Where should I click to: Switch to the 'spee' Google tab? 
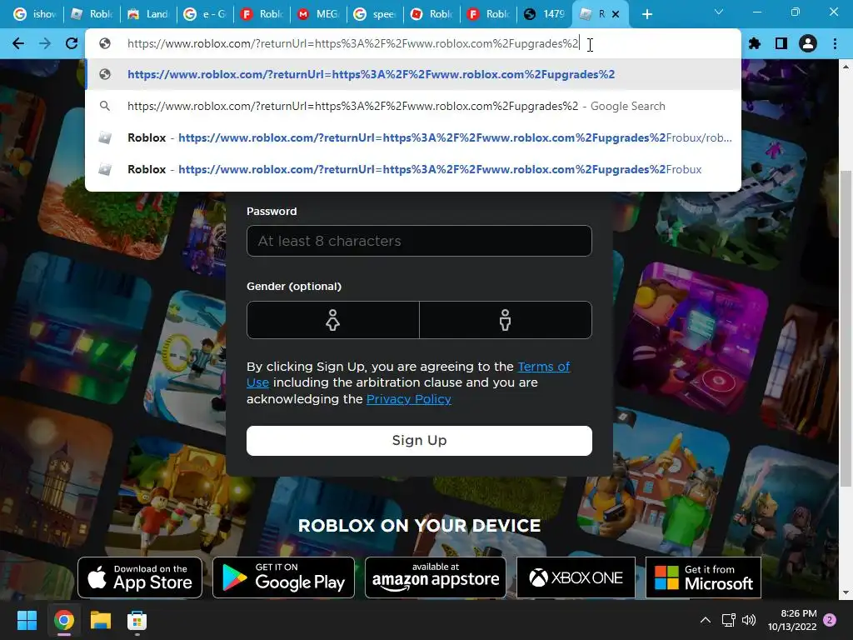pos(374,14)
